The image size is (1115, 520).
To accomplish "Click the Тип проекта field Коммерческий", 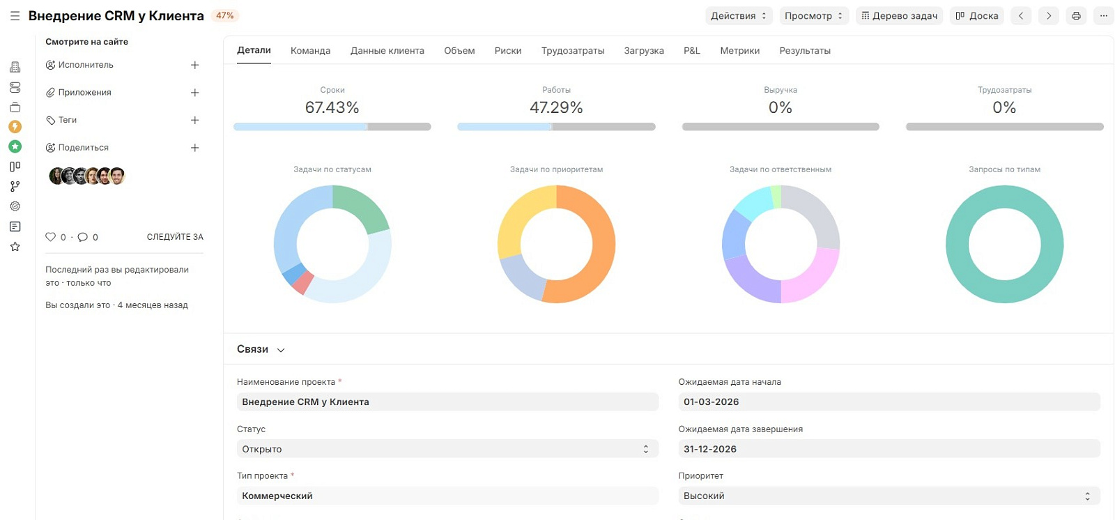I will (x=447, y=496).
